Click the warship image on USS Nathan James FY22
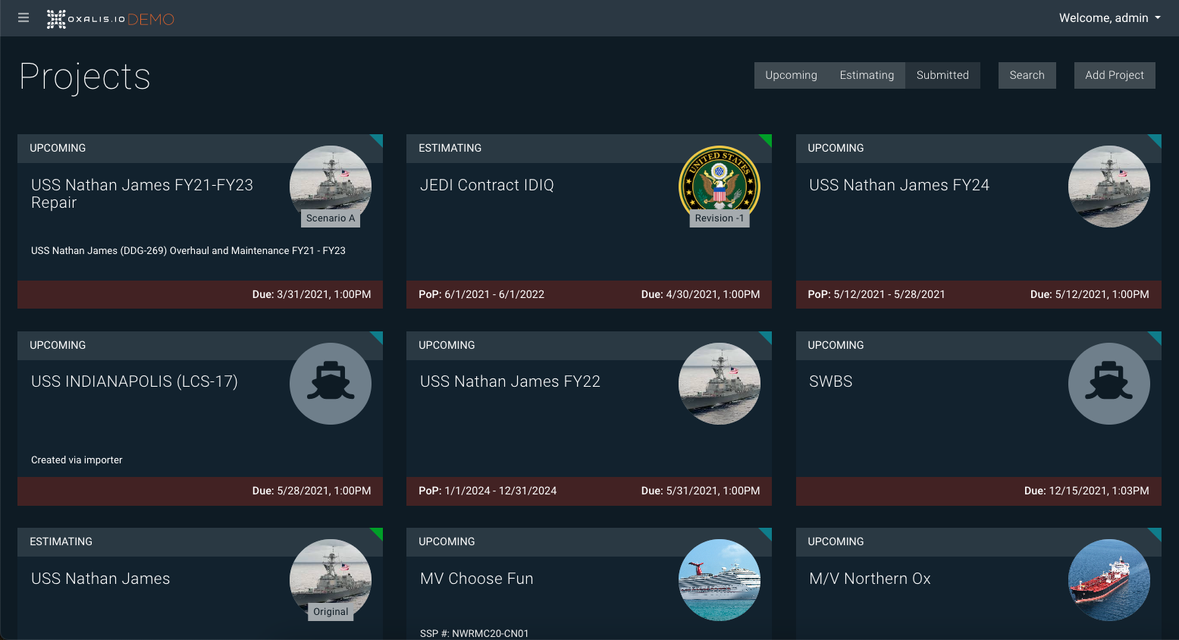The height and width of the screenshot is (640, 1179). (x=719, y=383)
